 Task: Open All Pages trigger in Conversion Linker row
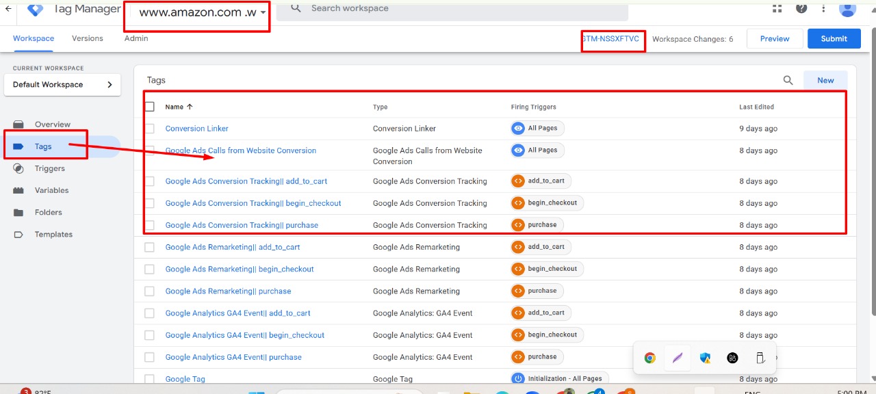coord(537,129)
